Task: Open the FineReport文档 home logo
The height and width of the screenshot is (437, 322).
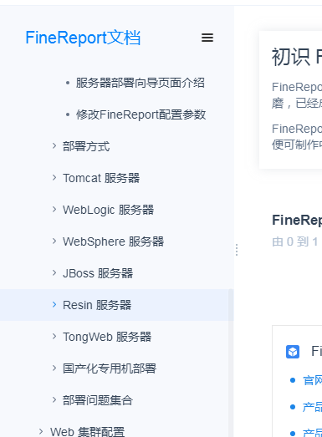Action: [x=83, y=38]
